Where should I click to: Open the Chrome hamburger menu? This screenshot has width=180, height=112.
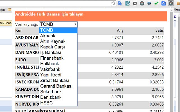coord(178,3)
